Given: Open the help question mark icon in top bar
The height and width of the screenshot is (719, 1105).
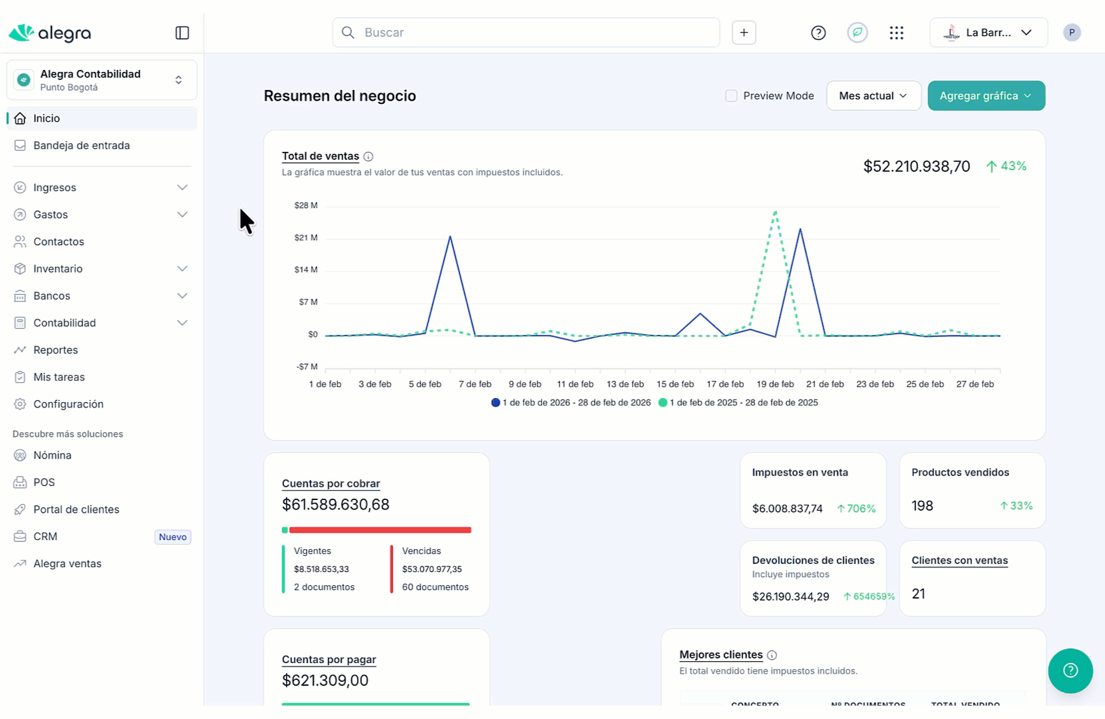Looking at the screenshot, I should pyautogui.click(x=818, y=33).
